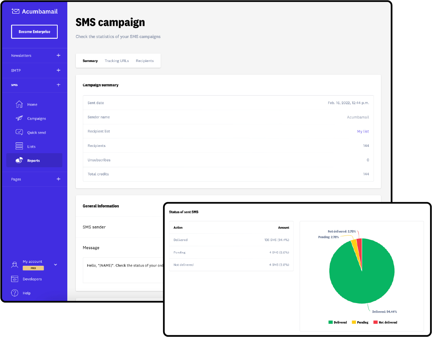Open SMS Home via house icon

[x=19, y=104]
